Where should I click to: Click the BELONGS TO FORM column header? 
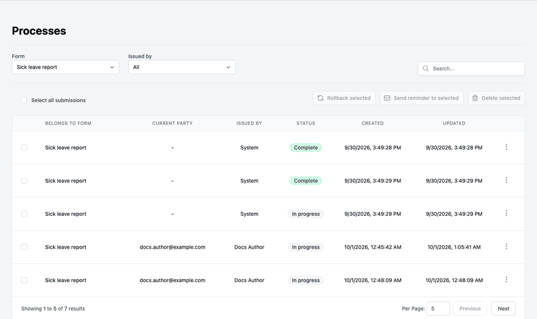tap(68, 123)
